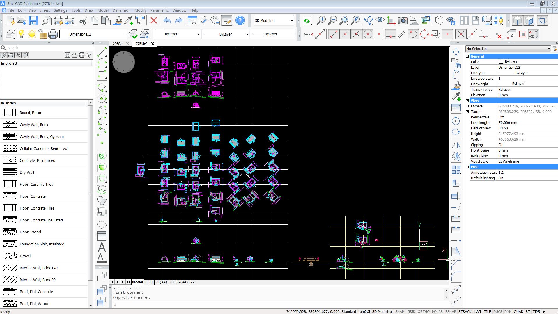The height and width of the screenshot is (314, 558).
Task: Choose Cavity Wall, Brick material
Action: click(34, 125)
